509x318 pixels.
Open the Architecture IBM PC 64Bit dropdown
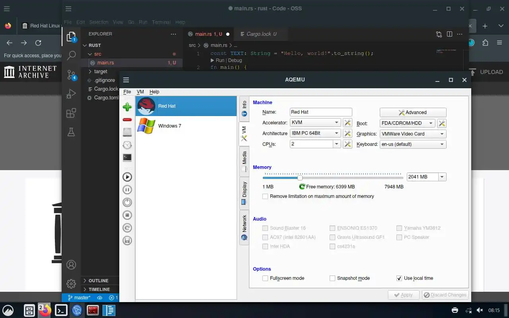(x=315, y=133)
